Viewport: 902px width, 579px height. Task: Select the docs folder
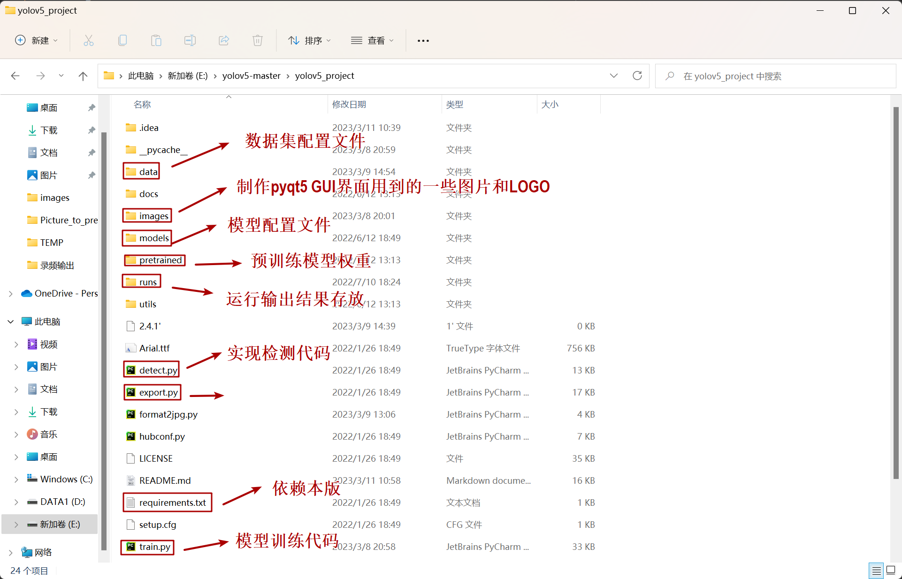click(x=142, y=194)
